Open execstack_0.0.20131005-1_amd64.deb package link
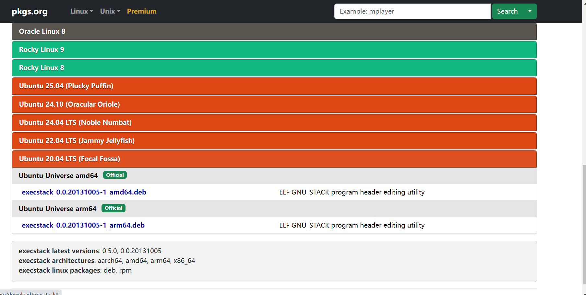The height and width of the screenshot is (295, 586). tap(84, 192)
